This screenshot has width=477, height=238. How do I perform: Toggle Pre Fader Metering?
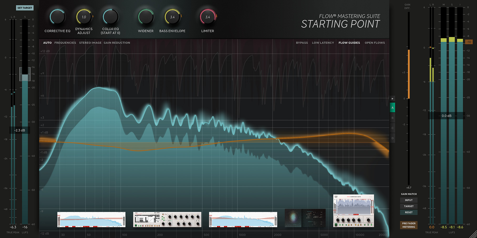pos(409,225)
